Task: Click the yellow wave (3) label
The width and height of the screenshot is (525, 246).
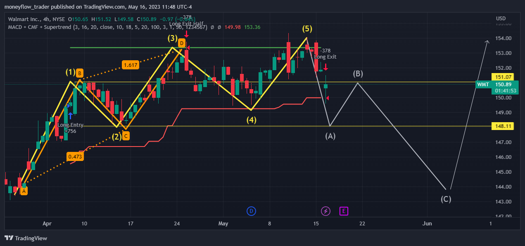Action: click(x=173, y=38)
